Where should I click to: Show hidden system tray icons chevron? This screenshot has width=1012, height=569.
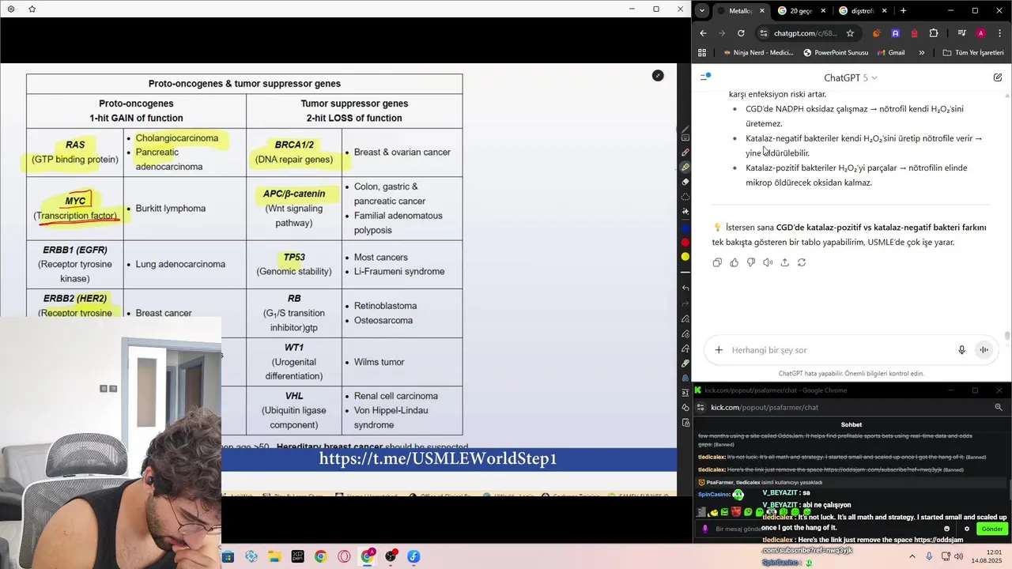click(912, 556)
